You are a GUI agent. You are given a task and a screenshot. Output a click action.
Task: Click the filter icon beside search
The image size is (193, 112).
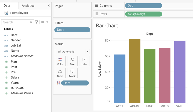coord(37,22)
